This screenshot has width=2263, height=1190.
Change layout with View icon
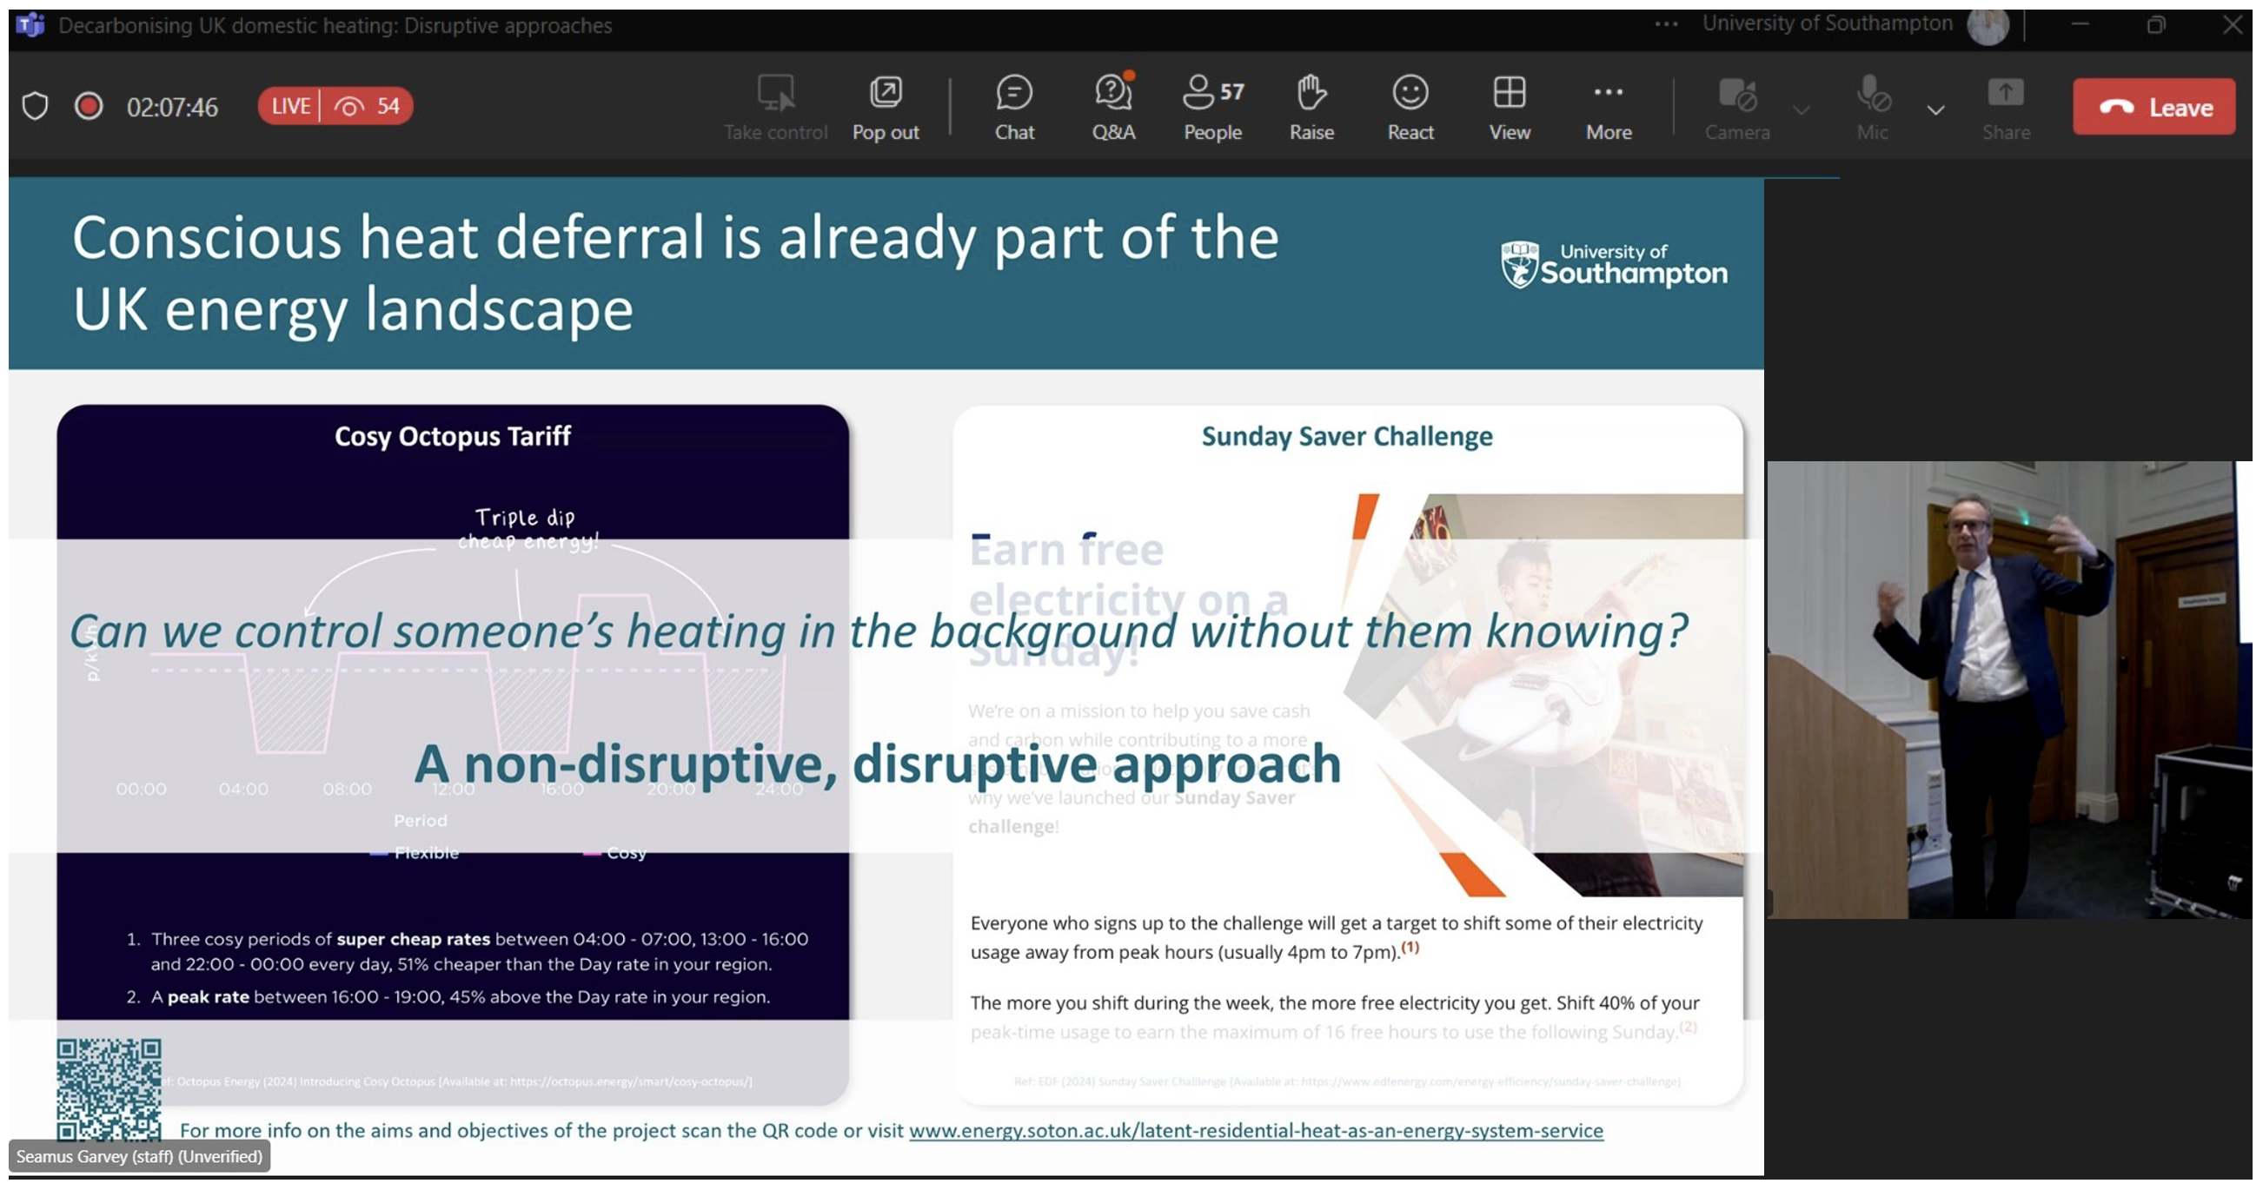(x=1510, y=106)
